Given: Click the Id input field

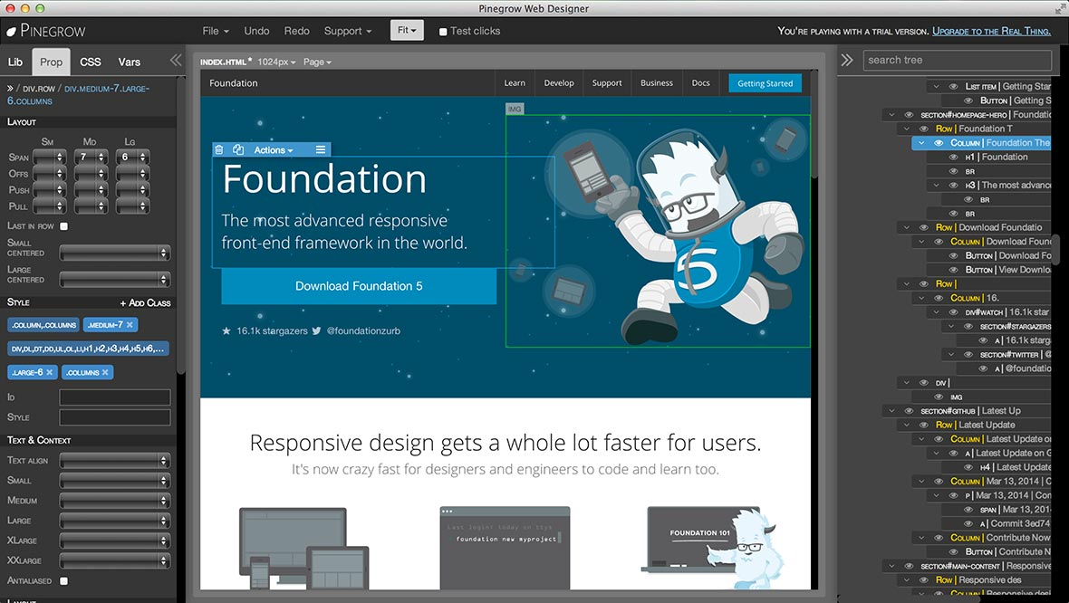Looking at the screenshot, I should [x=114, y=397].
